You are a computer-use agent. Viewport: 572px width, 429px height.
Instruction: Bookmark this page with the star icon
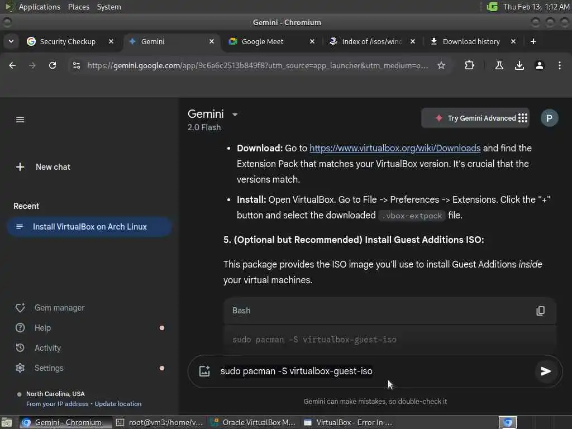[x=441, y=66]
